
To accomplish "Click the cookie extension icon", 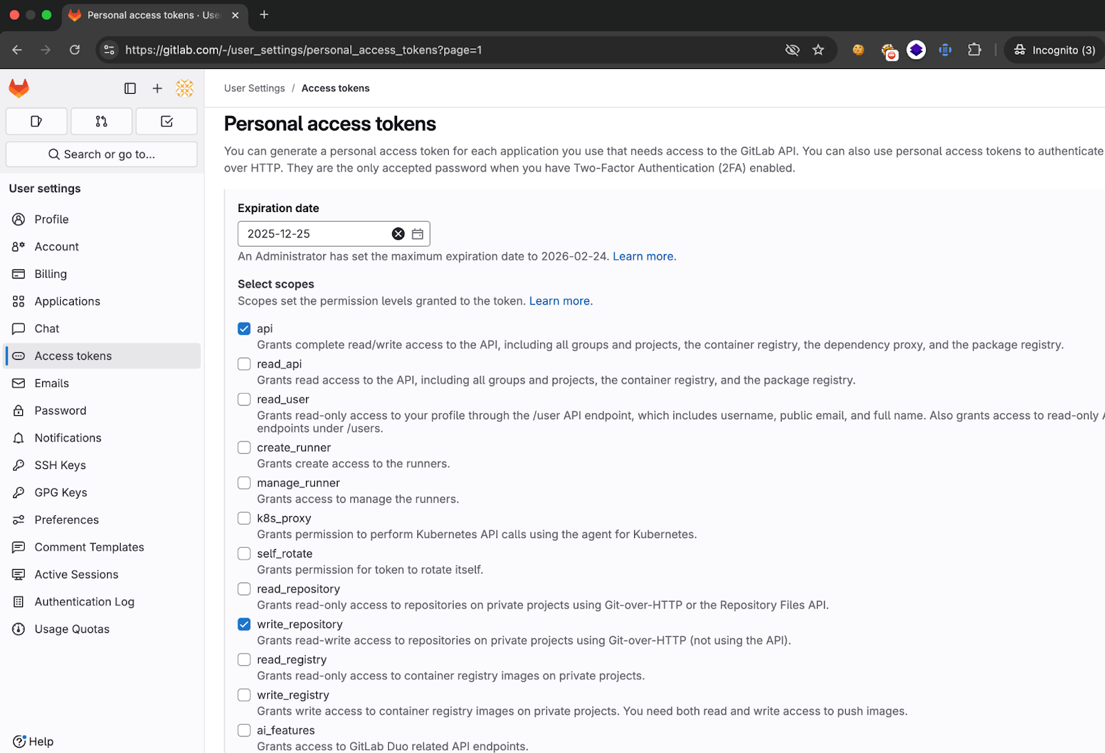I will 858,50.
